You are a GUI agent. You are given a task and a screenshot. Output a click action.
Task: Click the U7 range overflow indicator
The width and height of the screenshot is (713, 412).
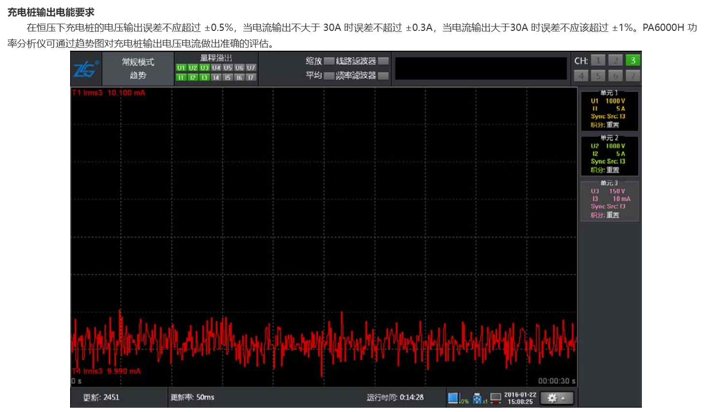click(251, 68)
